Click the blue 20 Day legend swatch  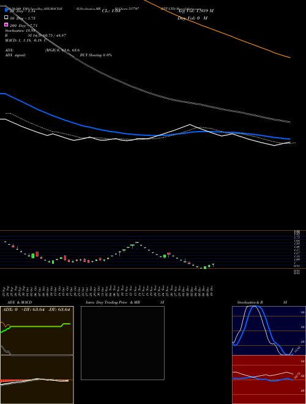tap(6, 10)
